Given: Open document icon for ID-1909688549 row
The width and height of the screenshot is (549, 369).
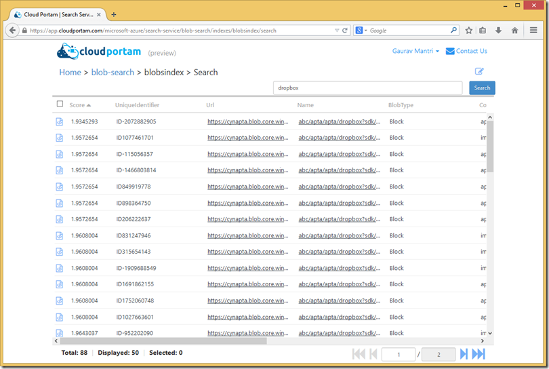Looking at the screenshot, I should pos(60,269).
